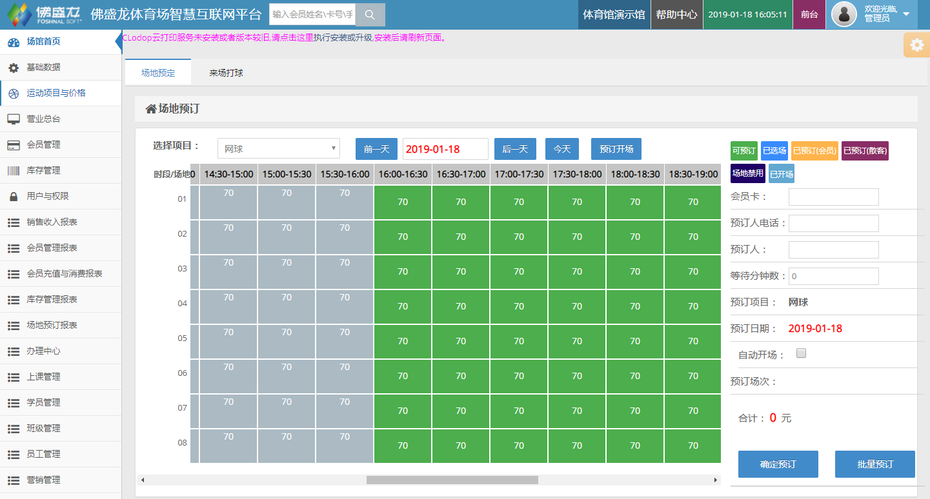
Task: Click the CLodop install link 请点击这里
Action: click(x=292, y=37)
